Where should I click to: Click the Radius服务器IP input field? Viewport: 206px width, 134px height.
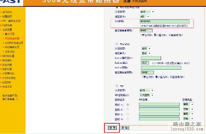pos(151,58)
